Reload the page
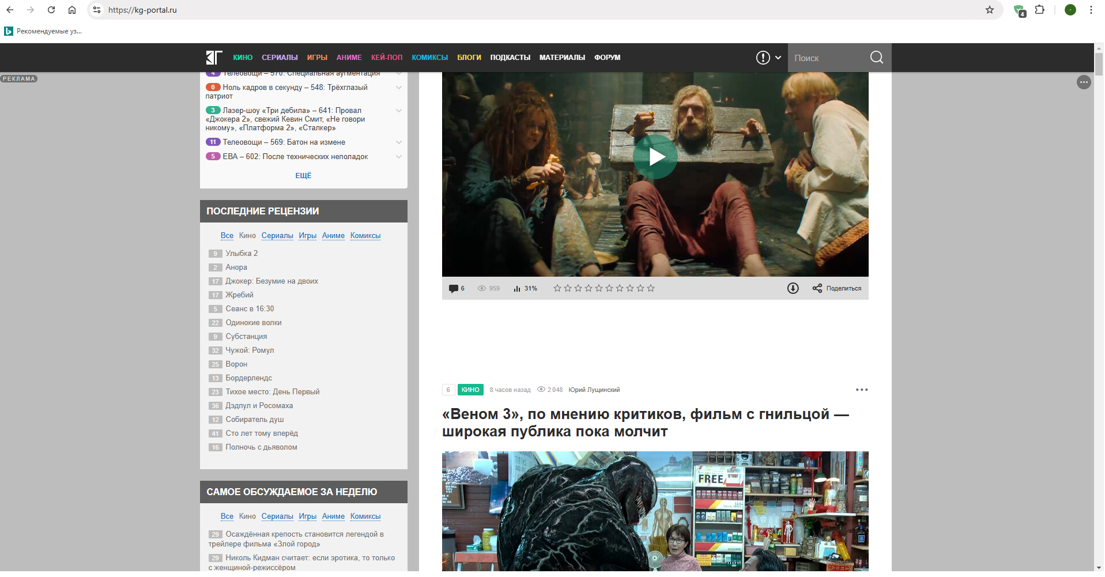Image resolution: width=1105 pixels, height=577 pixels. coord(51,10)
